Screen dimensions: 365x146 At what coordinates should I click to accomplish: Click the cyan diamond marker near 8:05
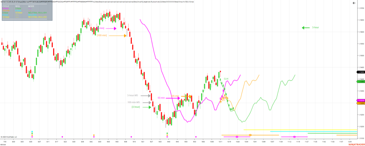click(32, 131)
